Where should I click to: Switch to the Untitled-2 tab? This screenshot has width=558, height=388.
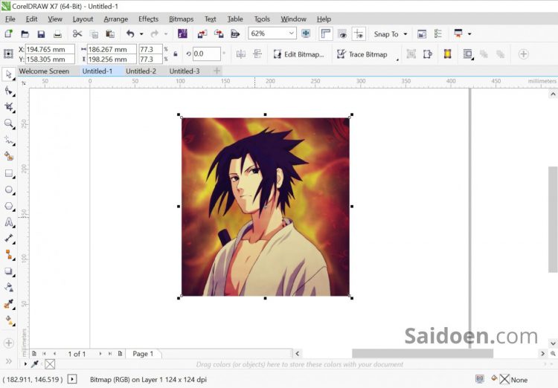point(141,71)
